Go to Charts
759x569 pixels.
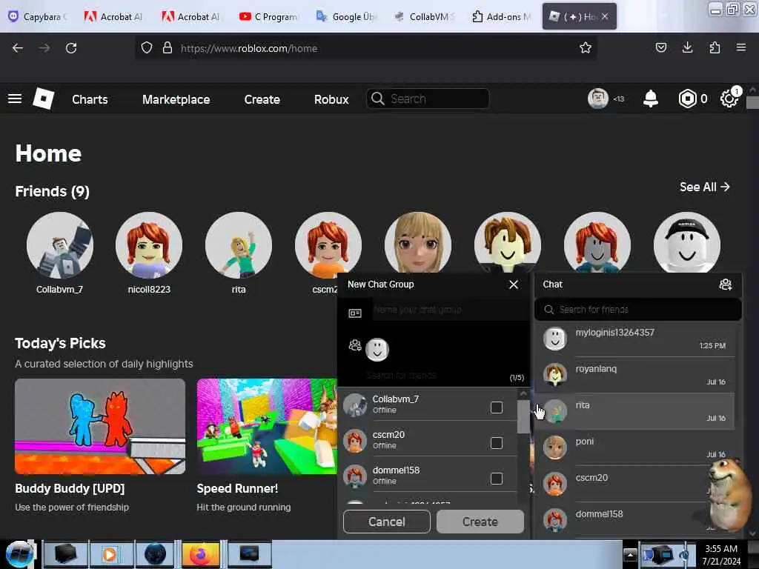pyautogui.click(x=90, y=99)
